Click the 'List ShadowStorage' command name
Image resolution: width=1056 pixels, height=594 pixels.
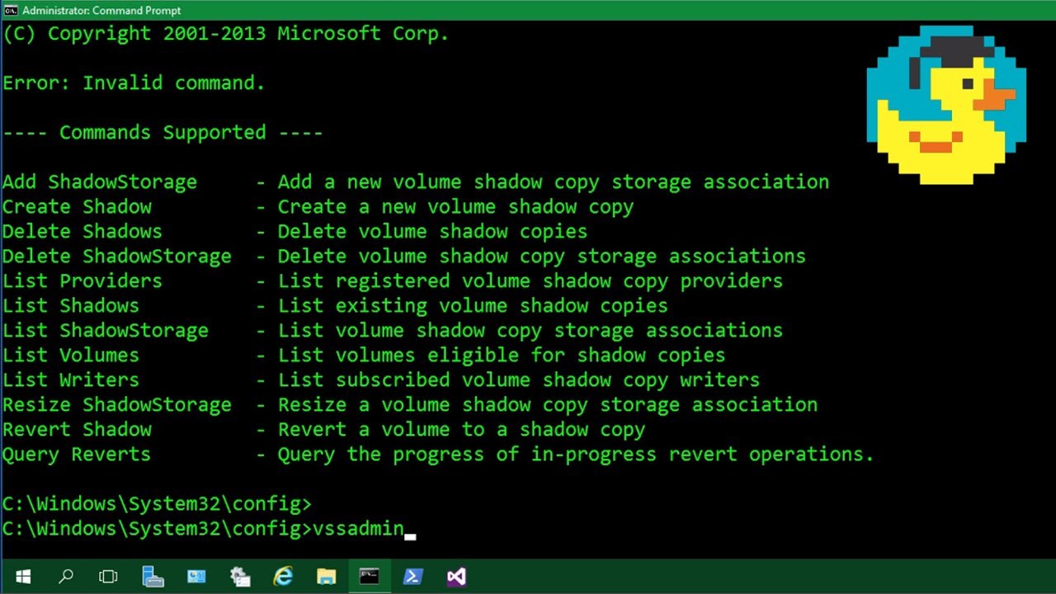106,330
